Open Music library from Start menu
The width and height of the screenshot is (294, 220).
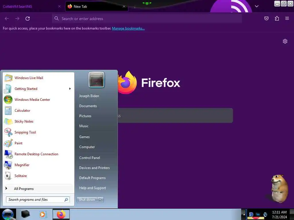coord(84,126)
